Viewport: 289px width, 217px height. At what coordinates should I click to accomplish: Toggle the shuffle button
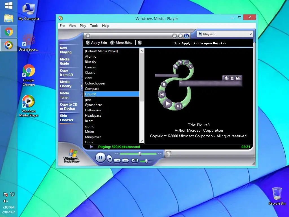(174, 36)
